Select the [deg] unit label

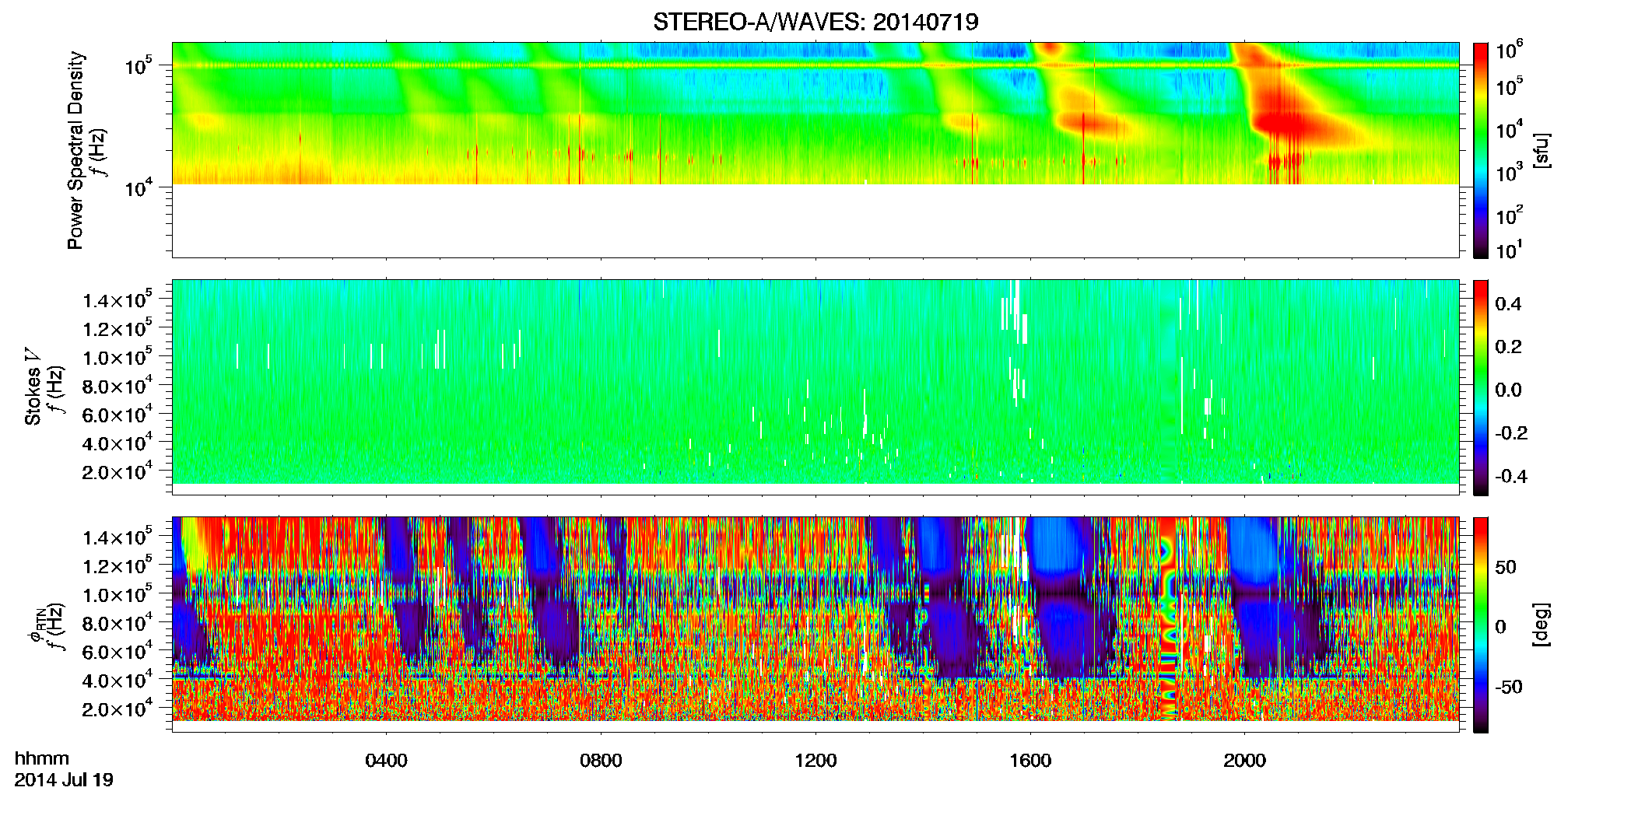1542,625
